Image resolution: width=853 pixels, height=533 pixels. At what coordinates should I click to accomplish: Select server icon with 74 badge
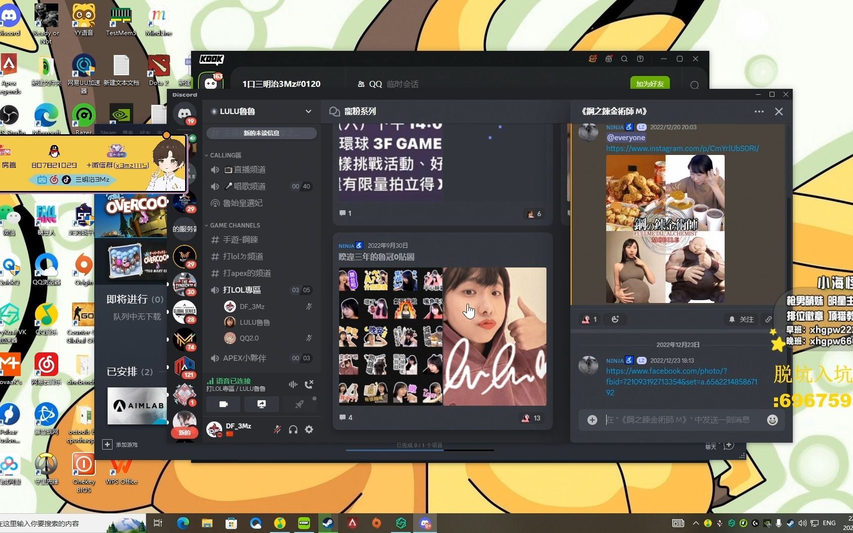point(185,339)
